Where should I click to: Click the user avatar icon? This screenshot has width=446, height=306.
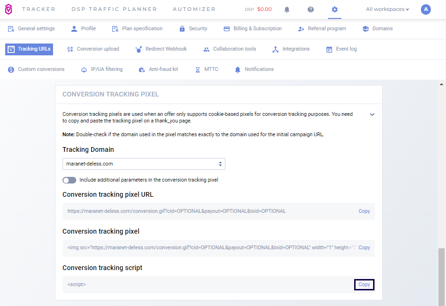click(x=426, y=9)
